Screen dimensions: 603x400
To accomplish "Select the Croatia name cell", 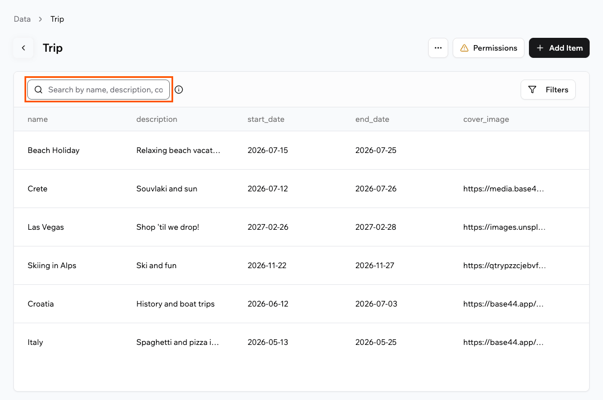I will 41,304.
